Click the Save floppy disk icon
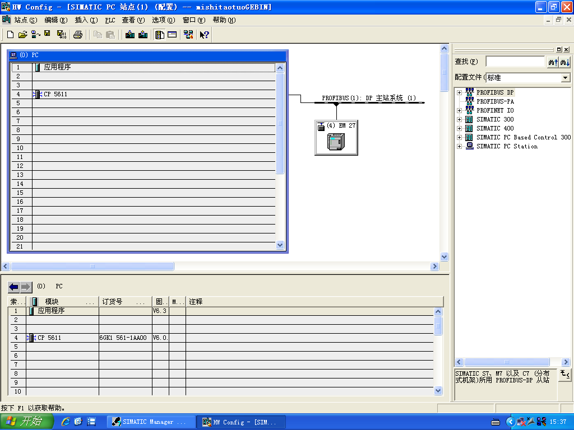The height and width of the screenshot is (430, 574). coord(47,34)
